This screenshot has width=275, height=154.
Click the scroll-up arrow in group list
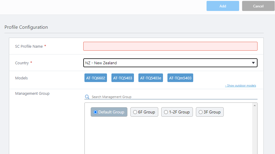(x=255, y=105)
